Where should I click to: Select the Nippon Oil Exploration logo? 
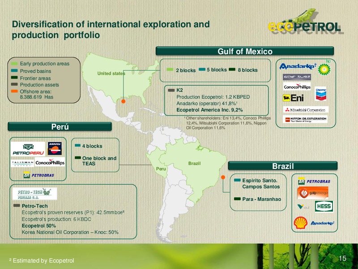click(305, 119)
